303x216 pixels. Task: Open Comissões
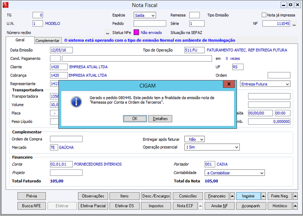tap(188, 196)
